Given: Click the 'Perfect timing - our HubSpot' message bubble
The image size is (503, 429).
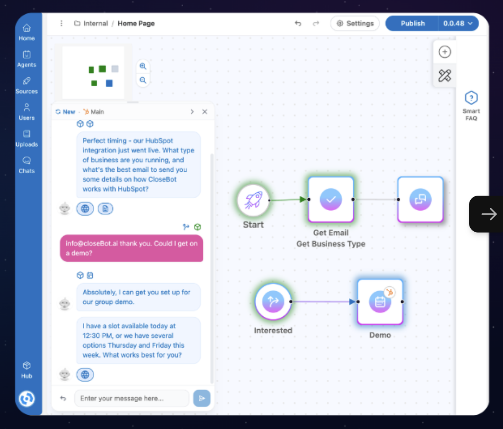Looking at the screenshot, I should (x=138, y=165).
